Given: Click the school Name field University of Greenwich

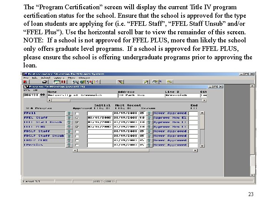Looking at the screenshot, I should click(82, 96).
